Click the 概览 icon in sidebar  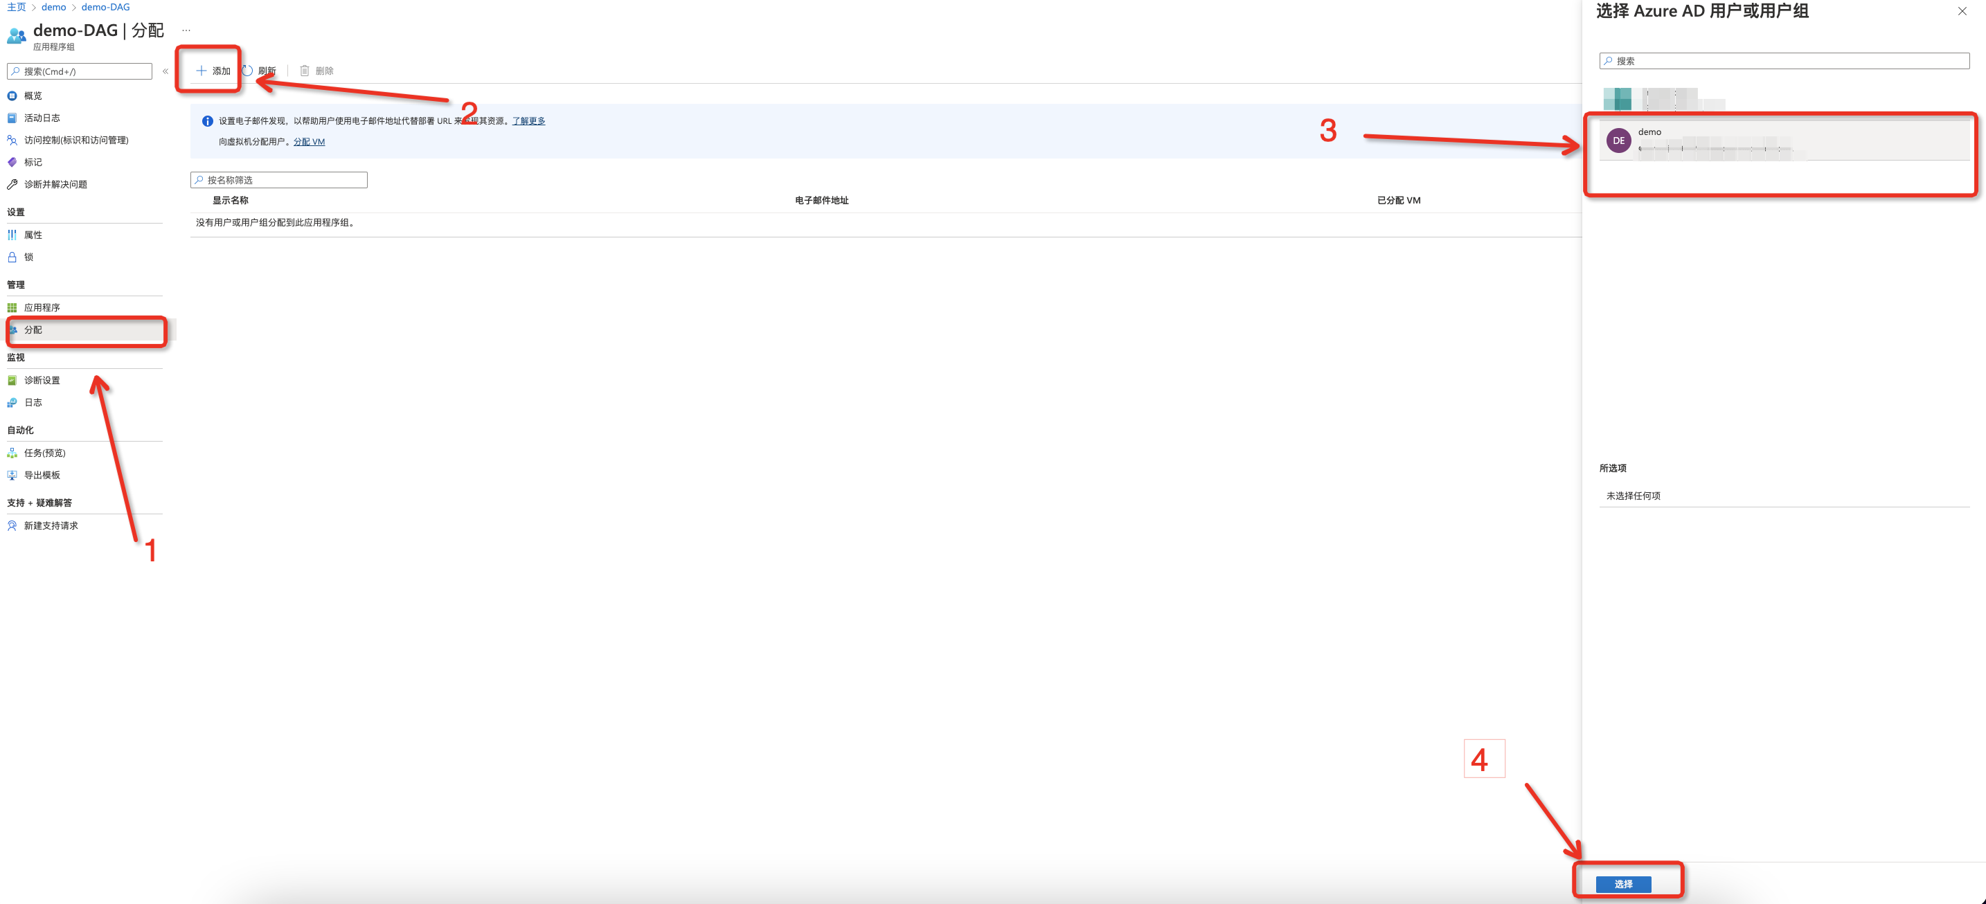tap(12, 96)
